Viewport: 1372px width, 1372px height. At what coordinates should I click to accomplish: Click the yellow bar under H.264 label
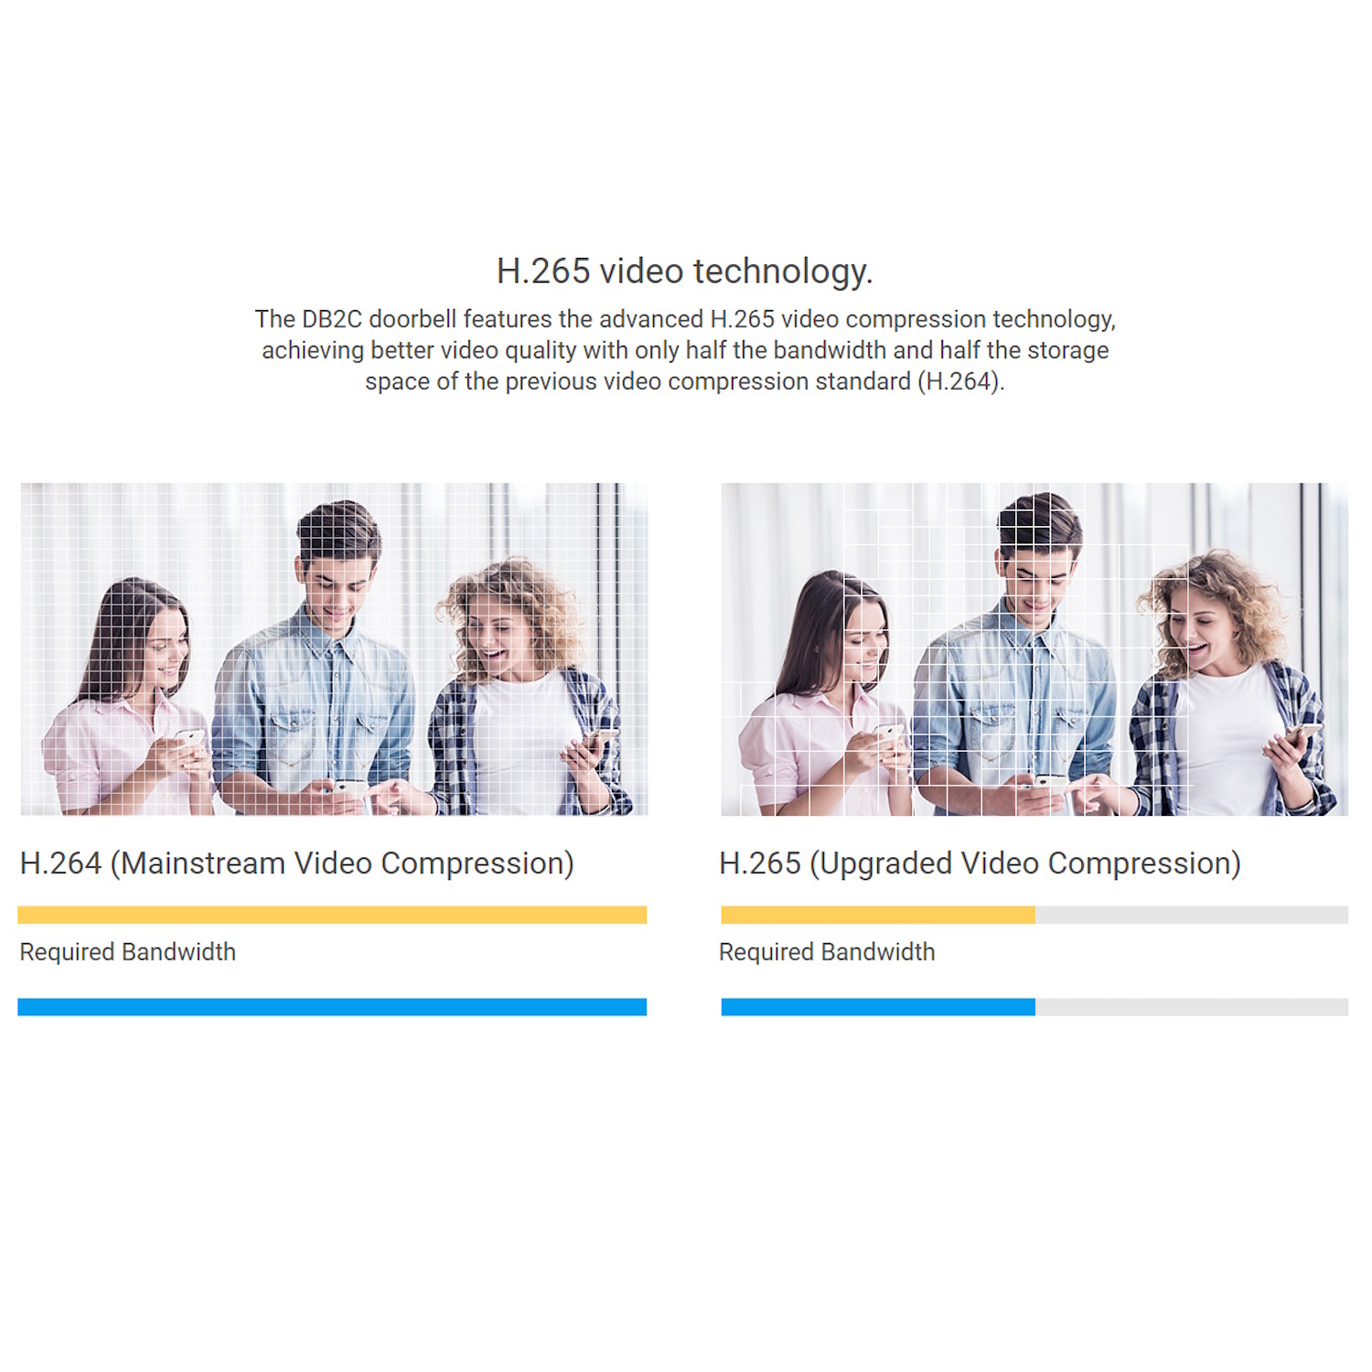pos(332,915)
